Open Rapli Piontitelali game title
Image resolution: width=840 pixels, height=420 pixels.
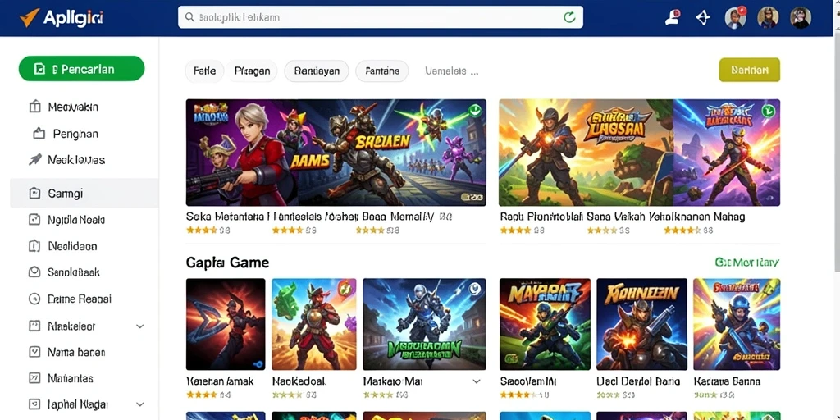tap(541, 217)
